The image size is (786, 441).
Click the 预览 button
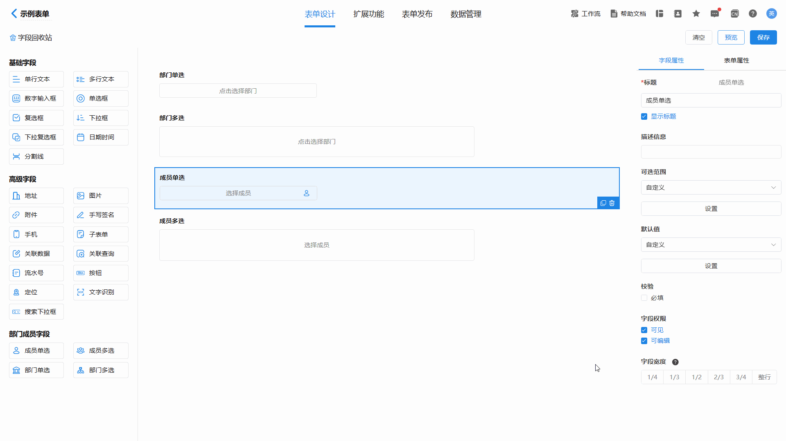tap(731, 38)
